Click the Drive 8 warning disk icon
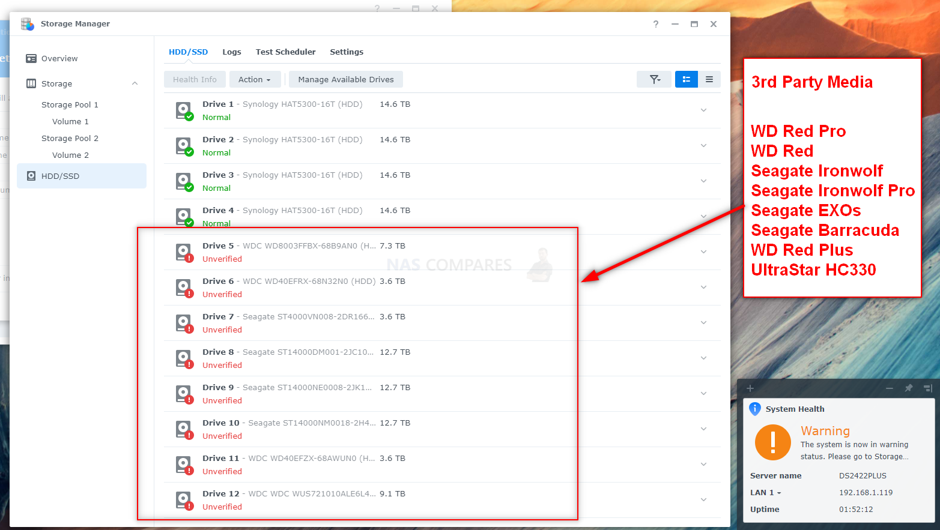Image resolution: width=940 pixels, height=530 pixels. 184,359
